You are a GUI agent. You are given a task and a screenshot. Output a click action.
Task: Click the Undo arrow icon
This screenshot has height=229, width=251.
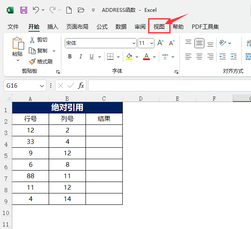point(36,10)
